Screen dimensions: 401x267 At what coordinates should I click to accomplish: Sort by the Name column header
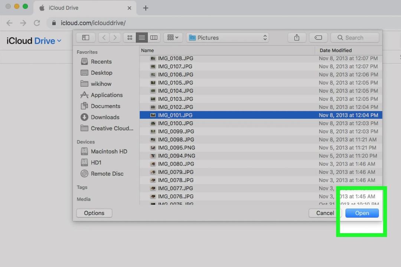point(227,50)
